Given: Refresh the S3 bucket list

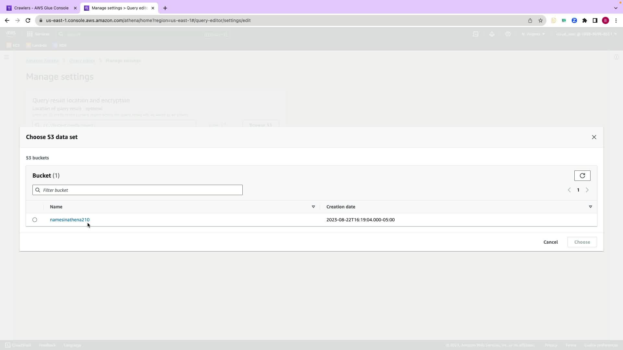Looking at the screenshot, I should (x=582, y=176).
